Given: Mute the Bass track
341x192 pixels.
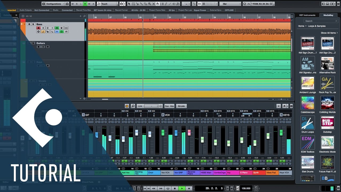Looking at the screenshot, I should pos(29,24).
